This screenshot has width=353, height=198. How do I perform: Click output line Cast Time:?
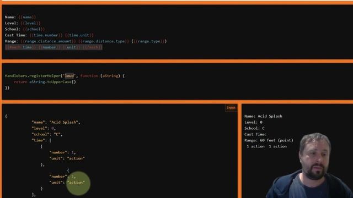255,134
